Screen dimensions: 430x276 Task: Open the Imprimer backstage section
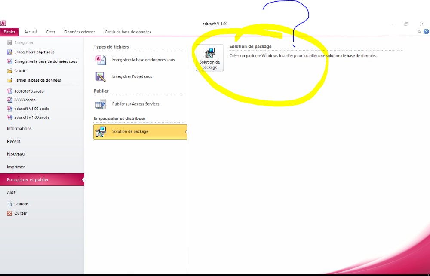point(16,167)
